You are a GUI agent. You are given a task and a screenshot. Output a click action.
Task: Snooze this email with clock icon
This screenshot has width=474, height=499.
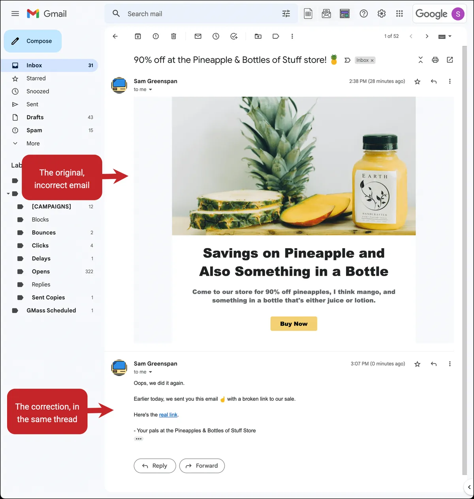pyautogui.click(x=216, y=36)
